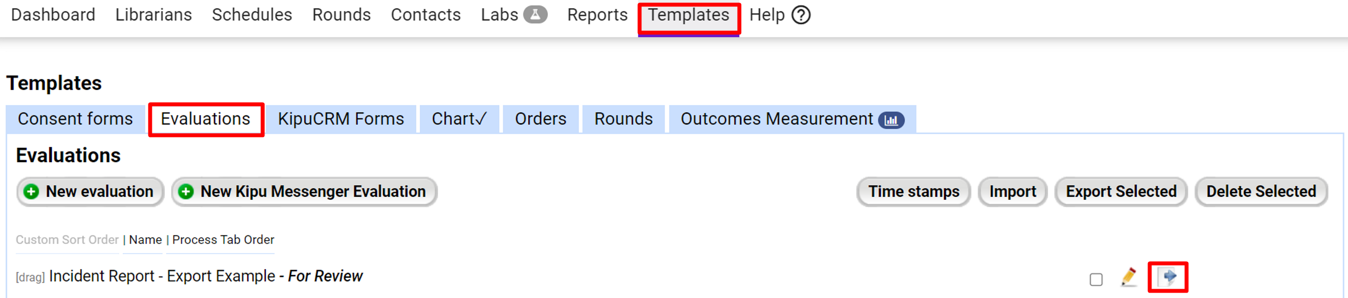Click green plus icon on New evaluation
1348x298 pixels.
tap(31, 192)
